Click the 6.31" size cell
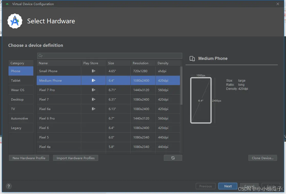This screenshot has height=194, width=286. (x=118, y=100)
